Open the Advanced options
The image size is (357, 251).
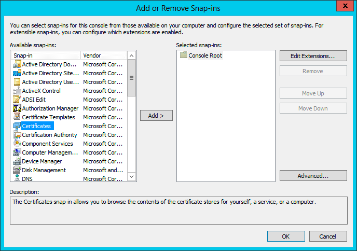[313, 176]
